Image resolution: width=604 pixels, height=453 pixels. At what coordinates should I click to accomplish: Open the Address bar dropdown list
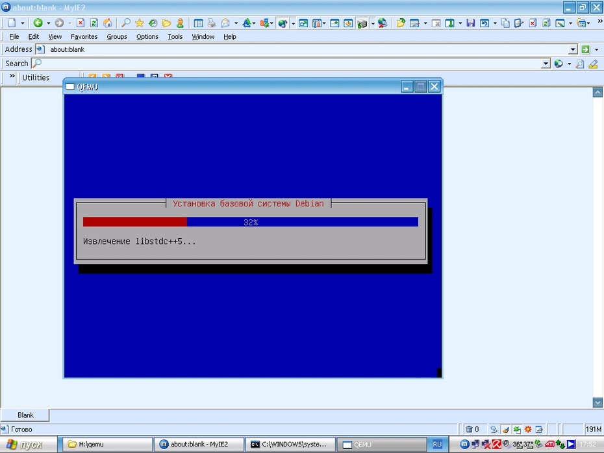tap(573, 49)
